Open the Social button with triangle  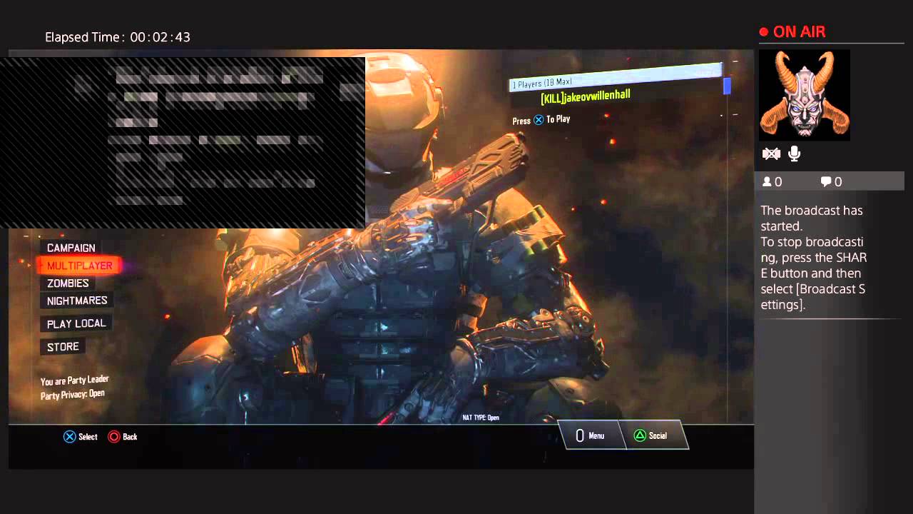click(x=653, y=435)
